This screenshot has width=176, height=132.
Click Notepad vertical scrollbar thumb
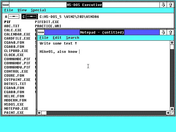click(172, 47)
